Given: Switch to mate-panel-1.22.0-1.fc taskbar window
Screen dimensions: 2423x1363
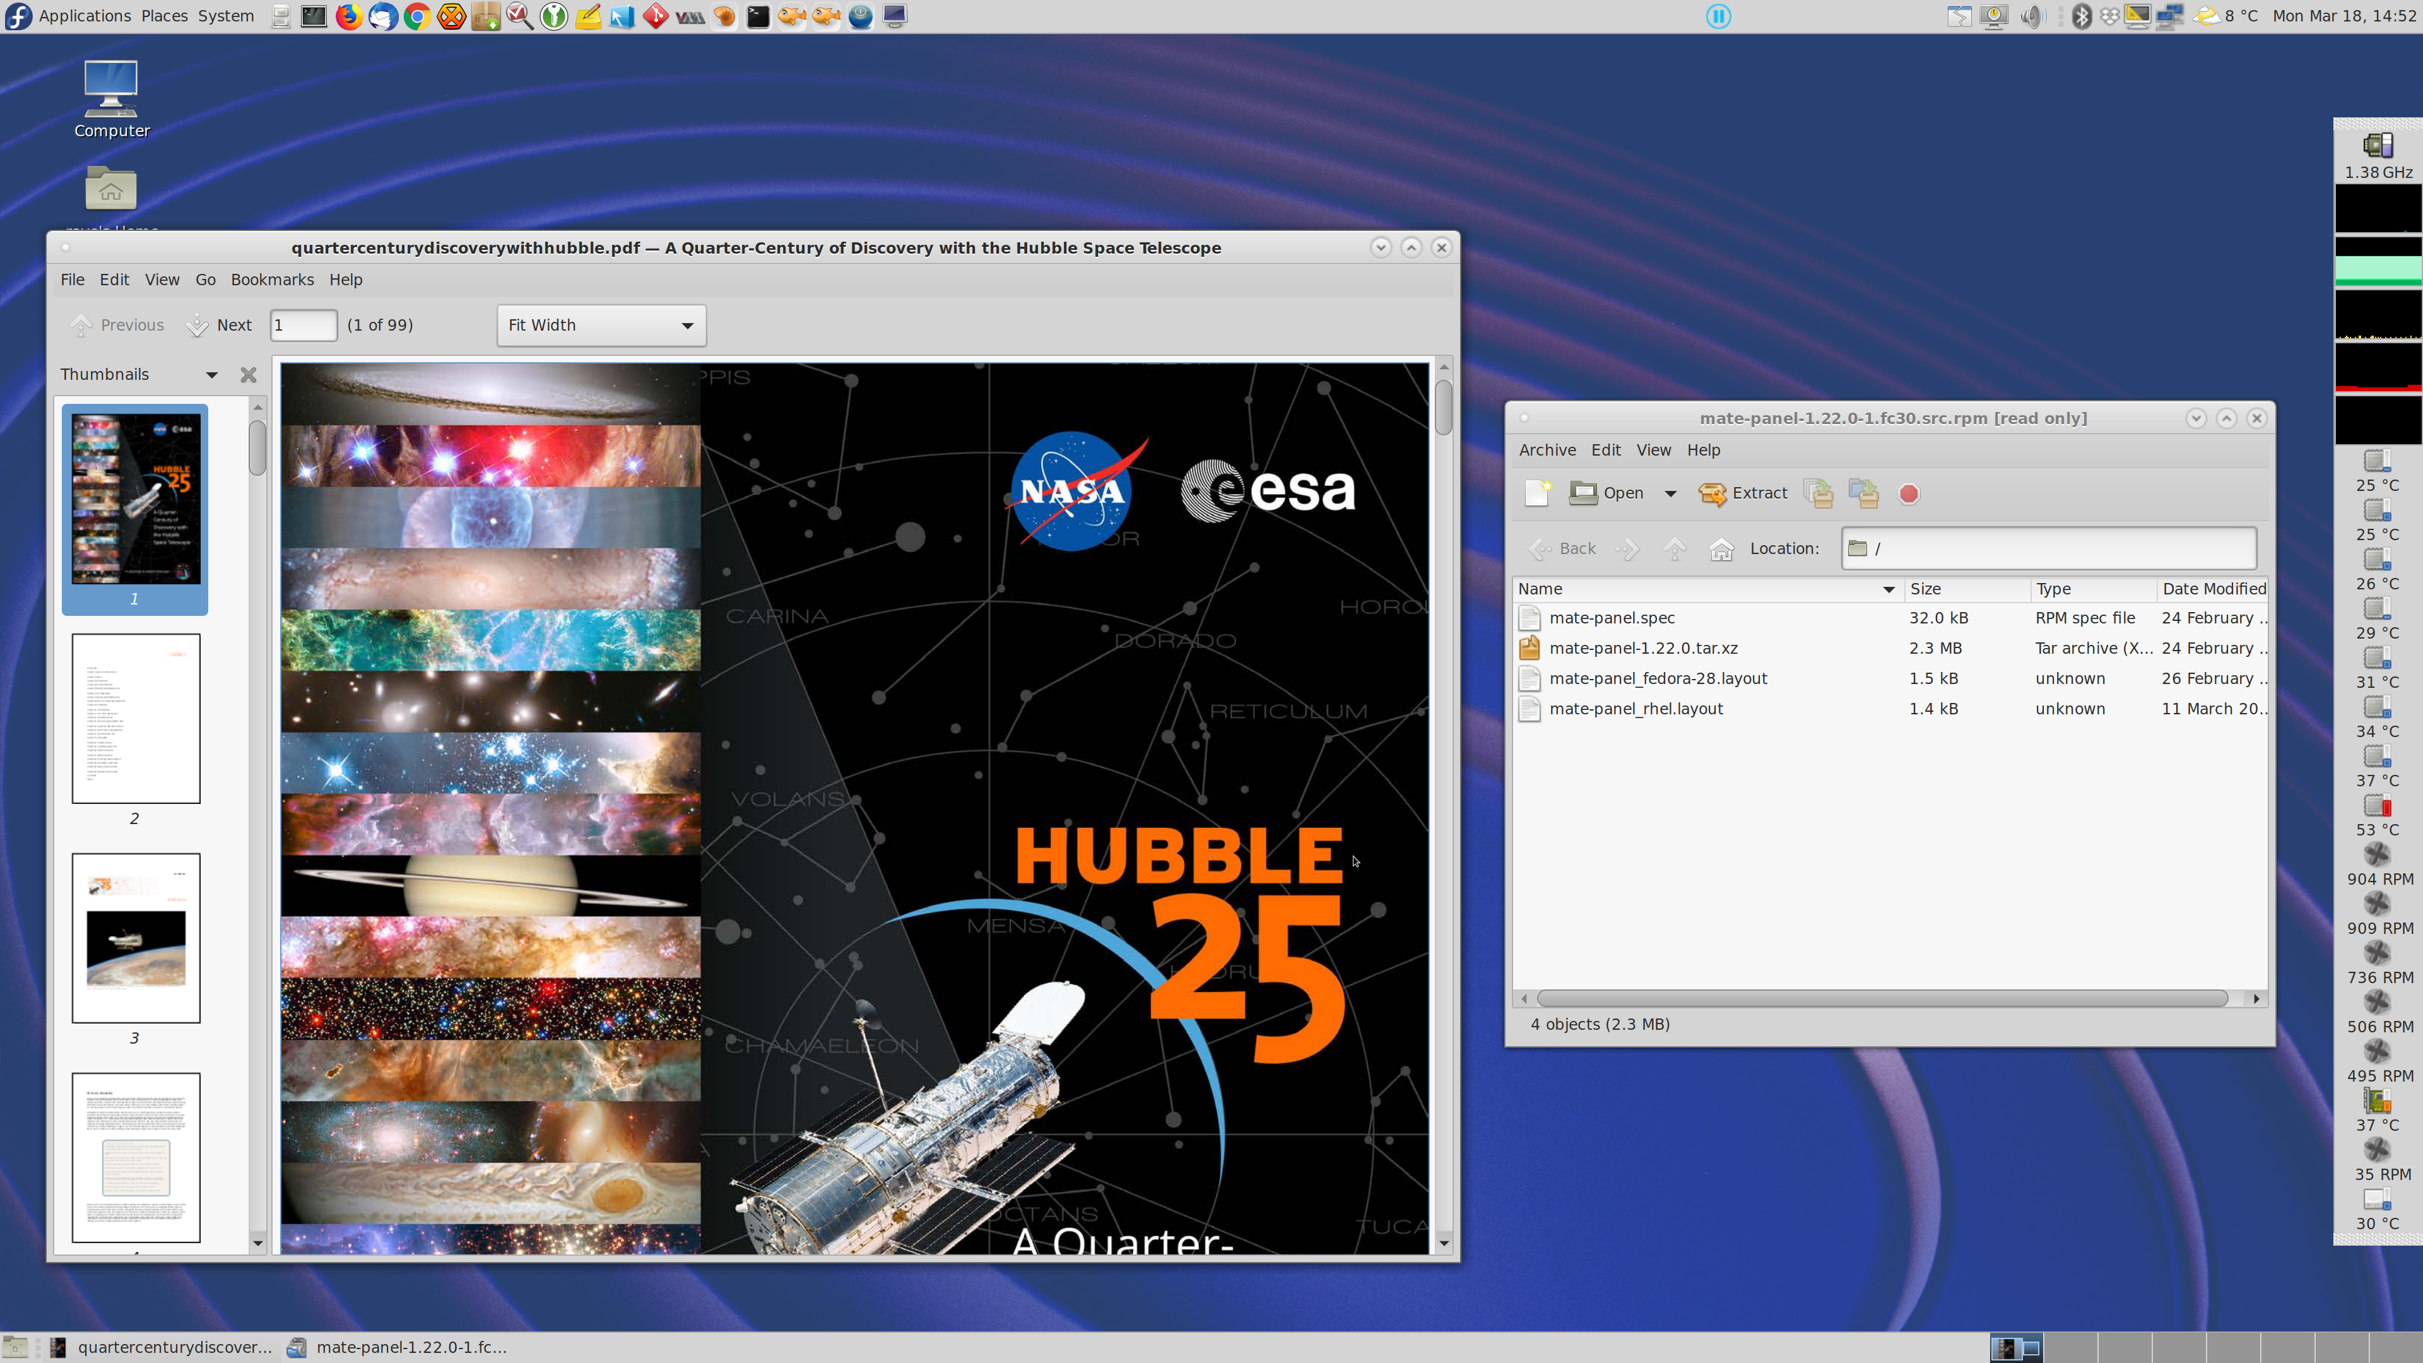Looking at the screenshot, I should tap(397, 1347).
